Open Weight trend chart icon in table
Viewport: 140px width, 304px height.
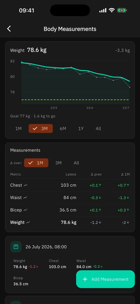28,222
